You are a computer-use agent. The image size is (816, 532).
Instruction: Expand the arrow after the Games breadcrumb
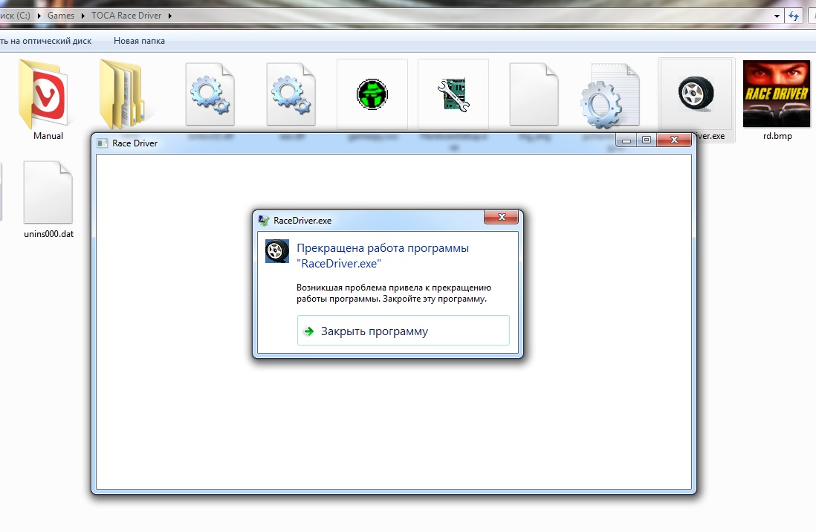[x=82, y=16]
